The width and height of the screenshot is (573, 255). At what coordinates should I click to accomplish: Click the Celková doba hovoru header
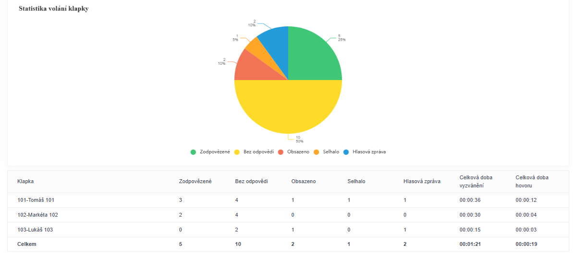532,181
